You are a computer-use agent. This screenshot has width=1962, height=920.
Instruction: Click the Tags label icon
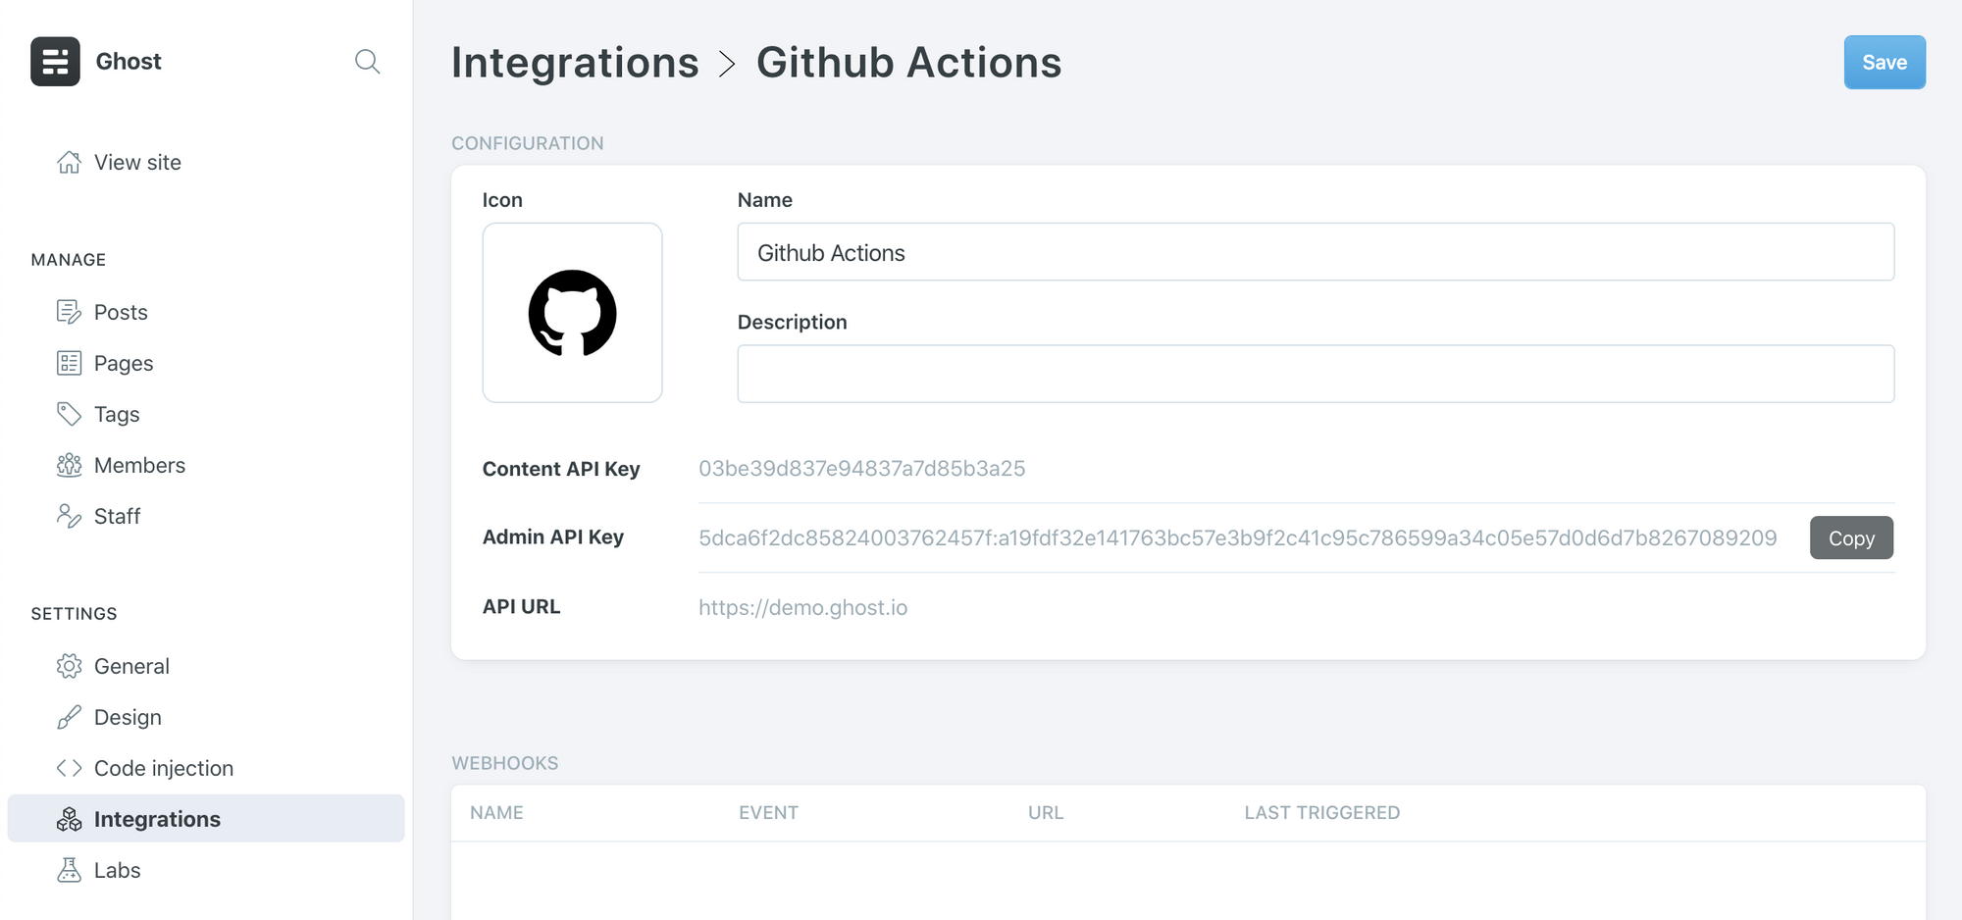click(x=69, y=414)
